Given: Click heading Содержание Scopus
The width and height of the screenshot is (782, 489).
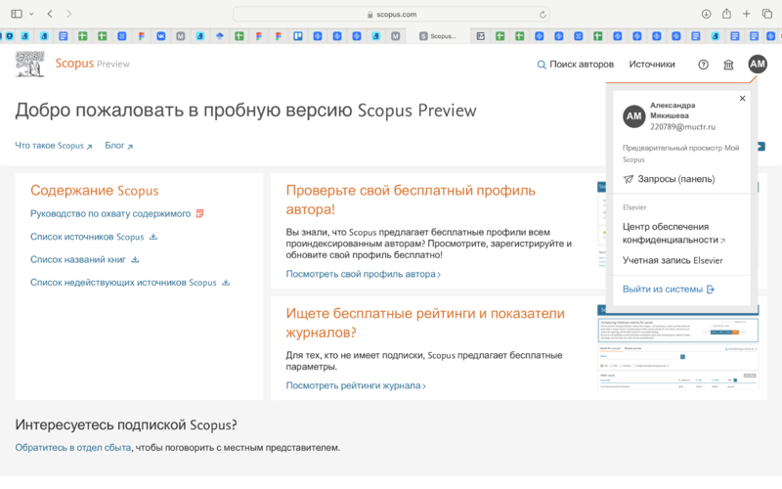Looking at the screenshot, I should [94, 191].
